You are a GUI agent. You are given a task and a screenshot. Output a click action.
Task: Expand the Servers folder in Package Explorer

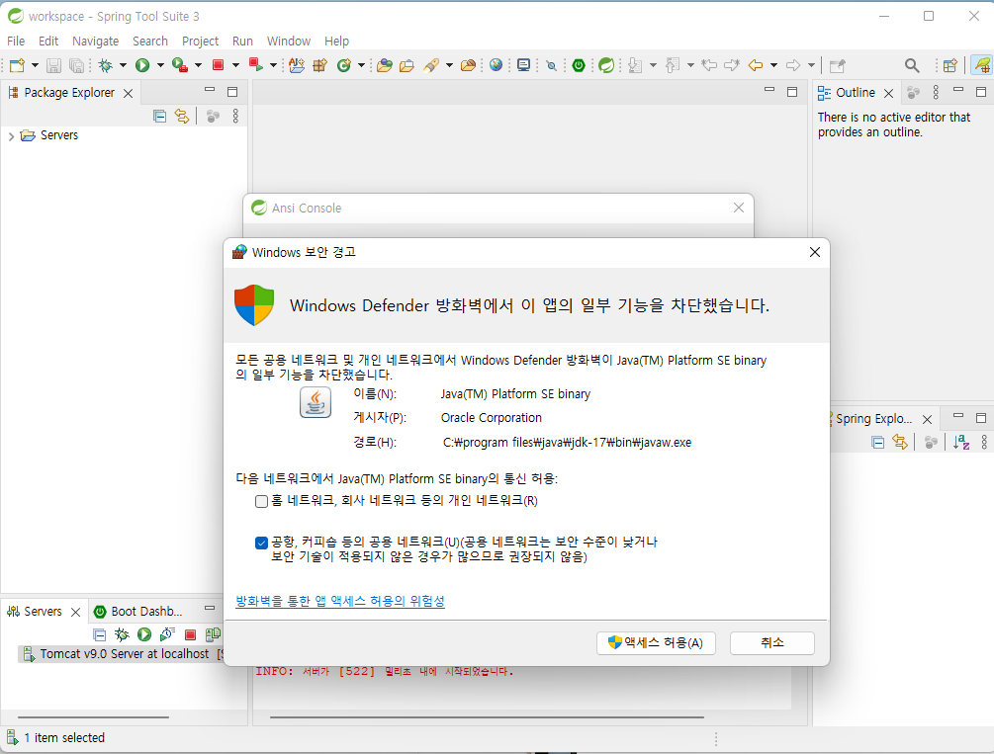[11, 136]
